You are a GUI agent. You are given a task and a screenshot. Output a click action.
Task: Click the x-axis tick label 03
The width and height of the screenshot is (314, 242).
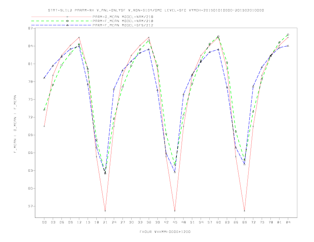tap(53, 222)
